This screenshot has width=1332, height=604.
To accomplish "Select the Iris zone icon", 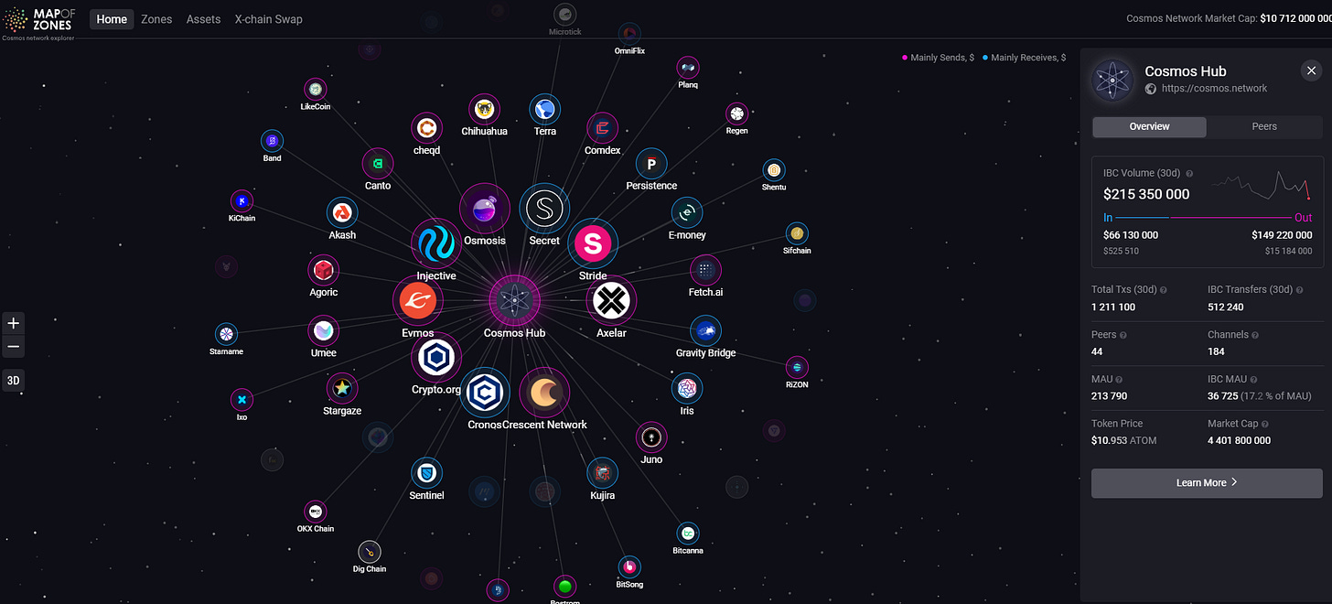I will (x=687, y=389).
